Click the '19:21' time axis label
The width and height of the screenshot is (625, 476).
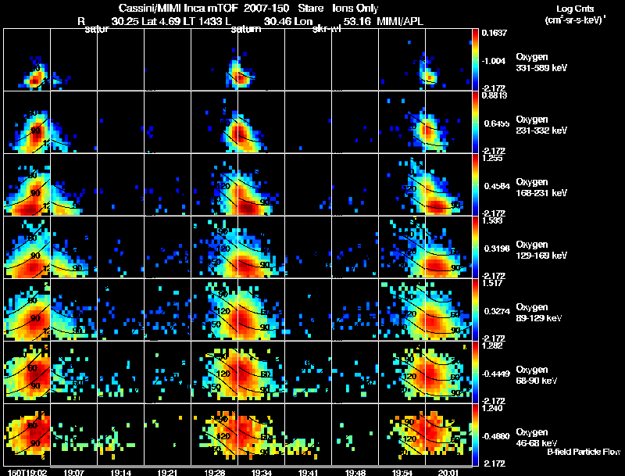click(x=167, y=472)
